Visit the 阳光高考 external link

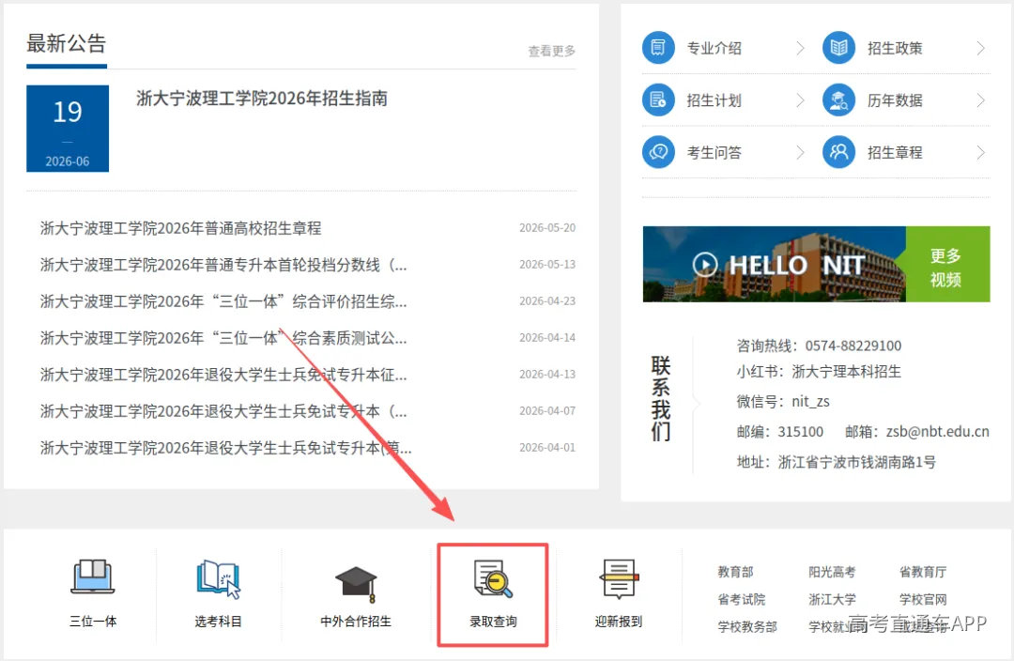point(832,572)
